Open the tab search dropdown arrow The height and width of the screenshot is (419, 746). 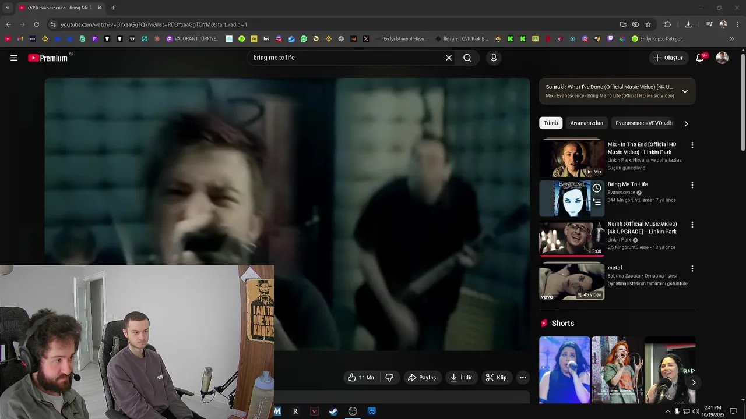(8, 8)
